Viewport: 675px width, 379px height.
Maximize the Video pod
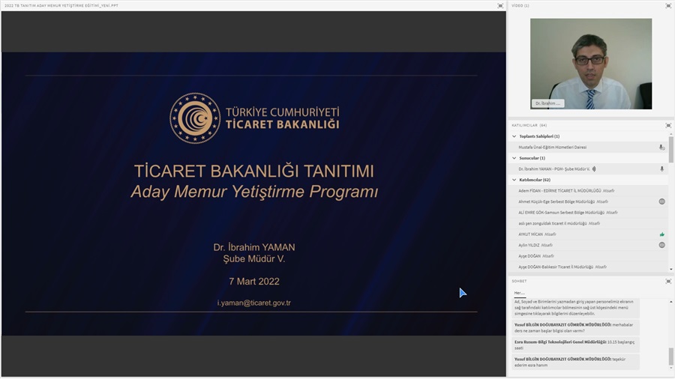667,5
